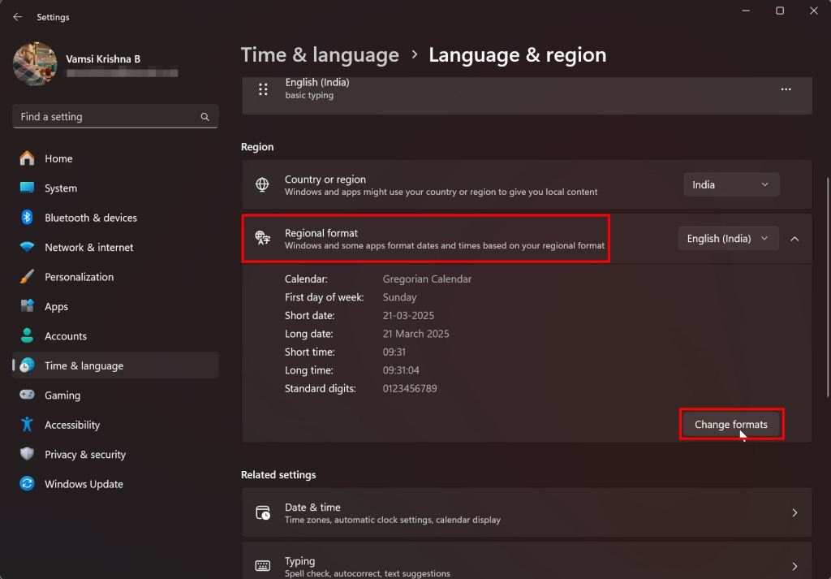Go to Bluetooth & devices settings

tap(115, 218)
